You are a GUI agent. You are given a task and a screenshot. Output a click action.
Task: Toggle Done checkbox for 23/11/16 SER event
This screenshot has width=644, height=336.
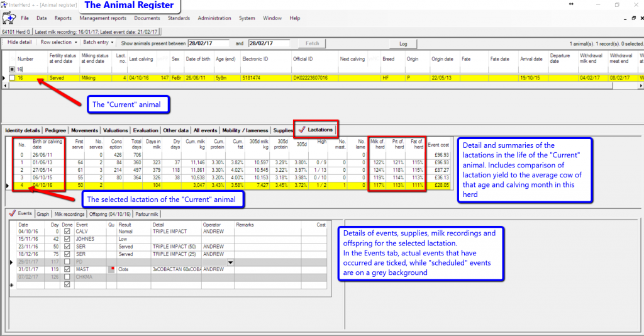click(x=67, y=247)
